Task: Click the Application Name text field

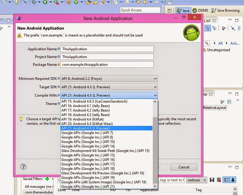Action: (x=107, y=49)
